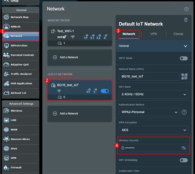The image size is (195, 174).
Task: Switch to the Clients tab
Action: tap(178, 34)
